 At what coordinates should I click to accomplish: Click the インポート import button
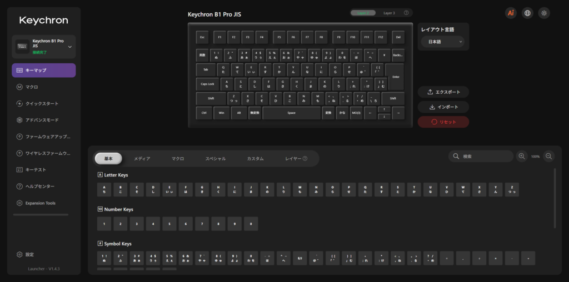point(443,107)
